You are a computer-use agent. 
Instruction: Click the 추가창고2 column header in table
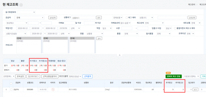pos(179,83)
